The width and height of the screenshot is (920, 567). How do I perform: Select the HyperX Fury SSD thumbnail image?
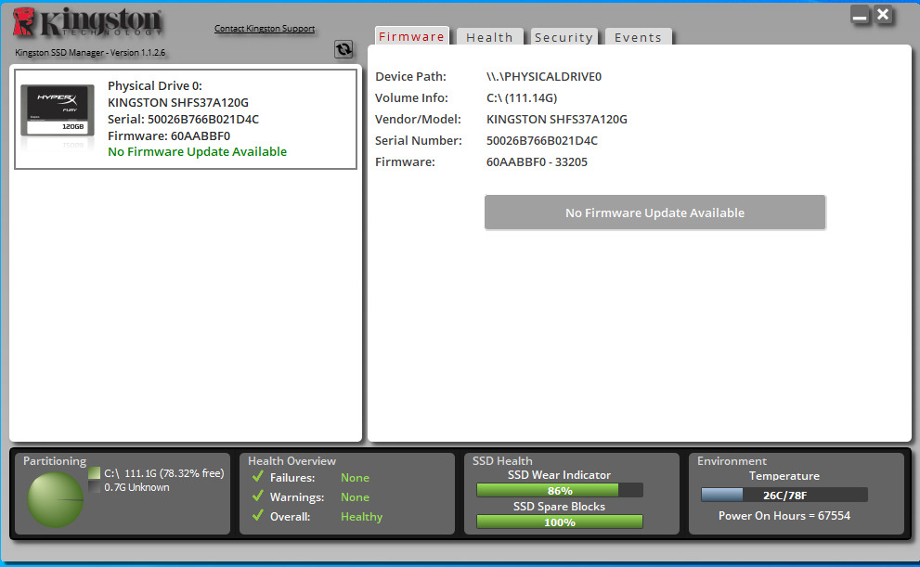coord(58,111)
